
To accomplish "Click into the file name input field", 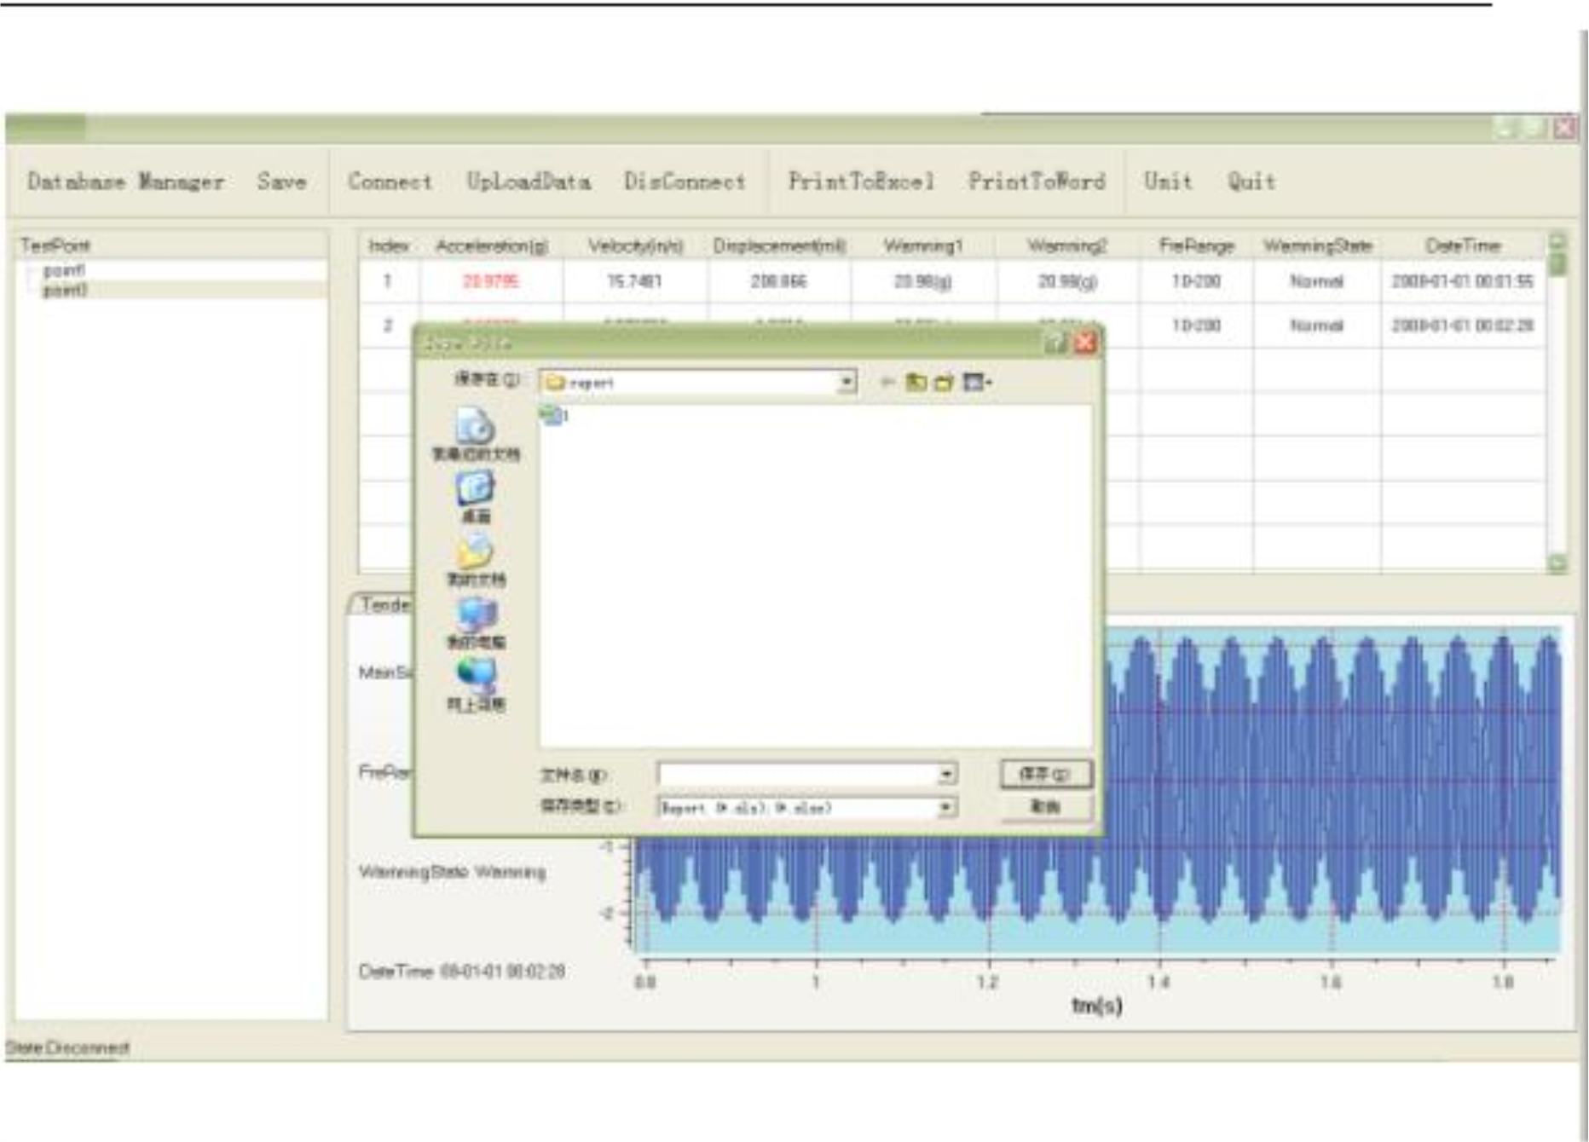I will (x=797, y=775).
